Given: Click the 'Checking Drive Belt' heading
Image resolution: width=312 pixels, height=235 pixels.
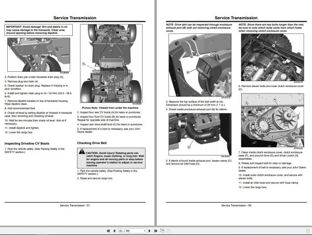Looking at the screenshot, I should [x=92, y=143].
